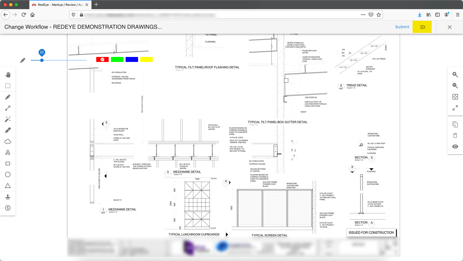Open the browser home page

pyautogui.click(x=32, y=15)
